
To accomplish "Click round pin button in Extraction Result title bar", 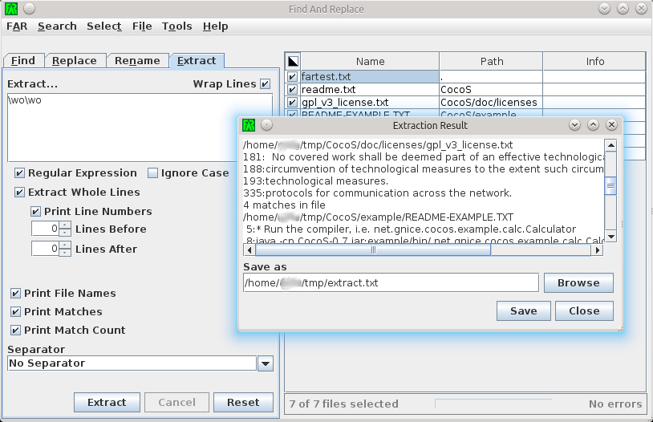I will (x=266, y=125).
